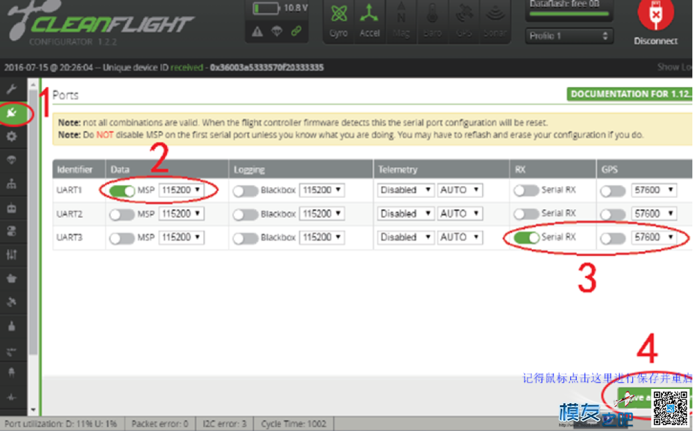Open Sensors pulse icon in sidebar
The width and height of the screenshot is (693, 431).
[11, 397]
